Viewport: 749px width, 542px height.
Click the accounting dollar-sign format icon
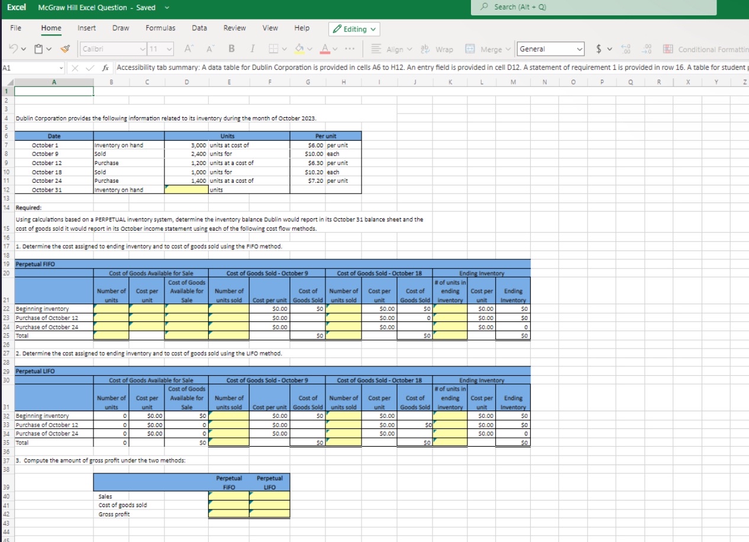point(599,49)
